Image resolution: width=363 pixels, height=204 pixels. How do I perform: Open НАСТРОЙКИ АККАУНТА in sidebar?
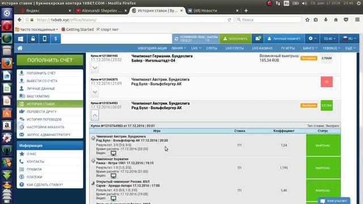click(50, 127)
